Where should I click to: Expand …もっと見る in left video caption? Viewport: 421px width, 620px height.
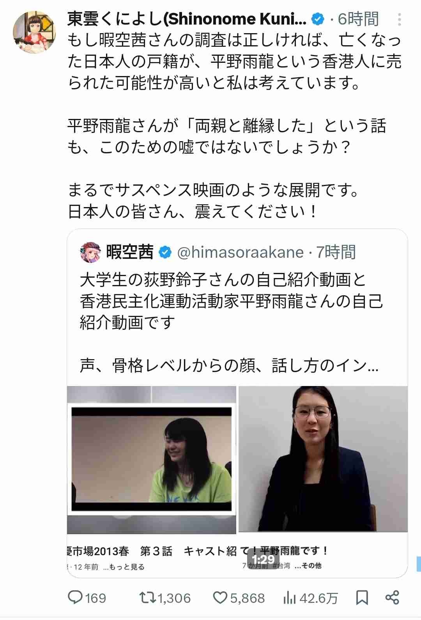coord(124,567)
